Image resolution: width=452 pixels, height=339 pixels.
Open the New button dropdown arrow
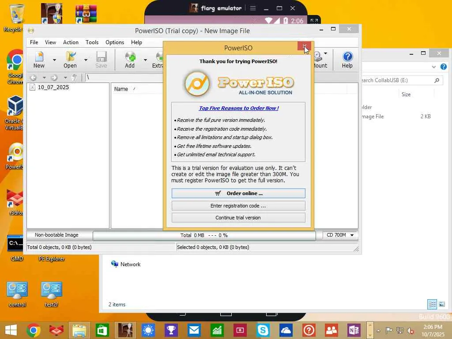(x=54, y=60)
